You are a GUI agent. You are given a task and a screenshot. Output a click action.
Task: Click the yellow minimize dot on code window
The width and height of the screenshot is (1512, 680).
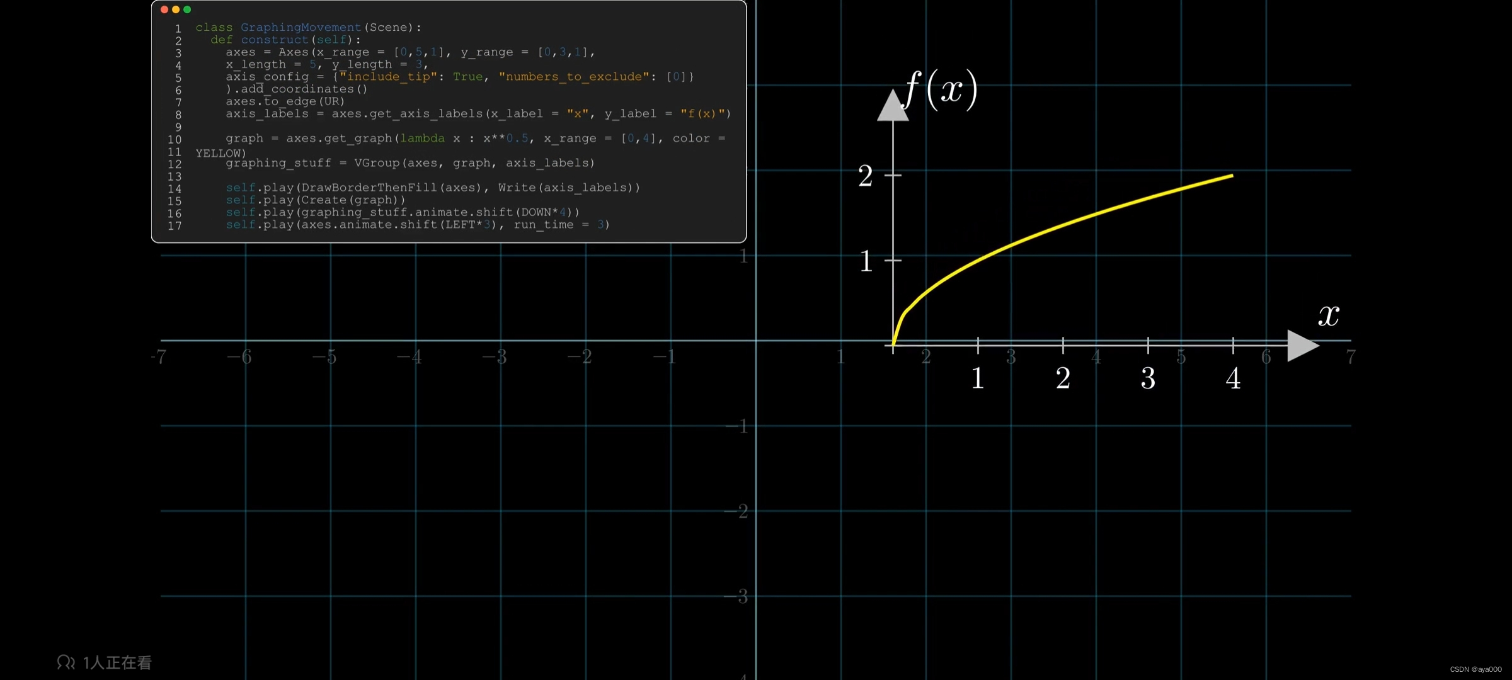[x=176, y=9]
